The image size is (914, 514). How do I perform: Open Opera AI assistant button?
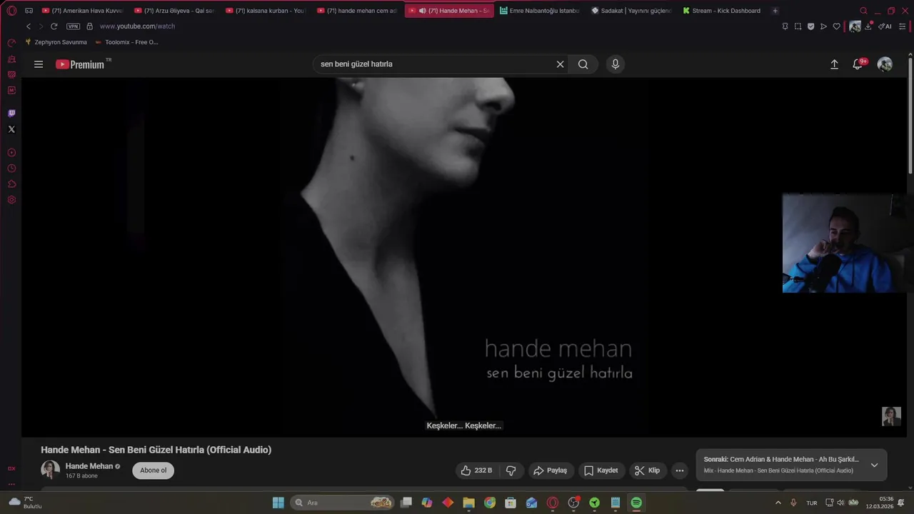(885, 26)
